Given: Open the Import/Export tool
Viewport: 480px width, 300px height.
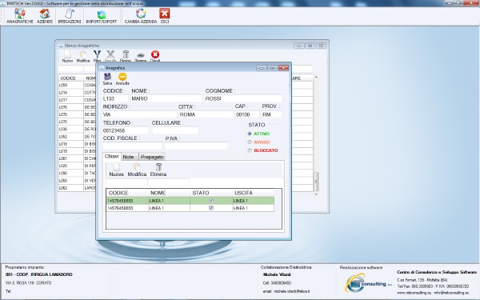Looking at the screenshot, I should tap(102, 16).
